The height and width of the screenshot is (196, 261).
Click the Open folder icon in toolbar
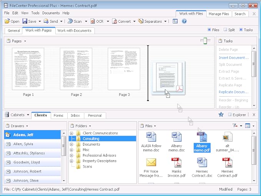[7, 22]
